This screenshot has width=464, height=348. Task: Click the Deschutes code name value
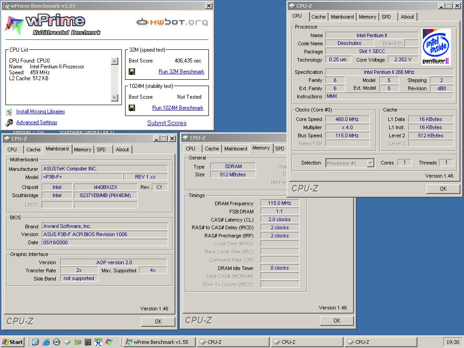tap(349, 43)
